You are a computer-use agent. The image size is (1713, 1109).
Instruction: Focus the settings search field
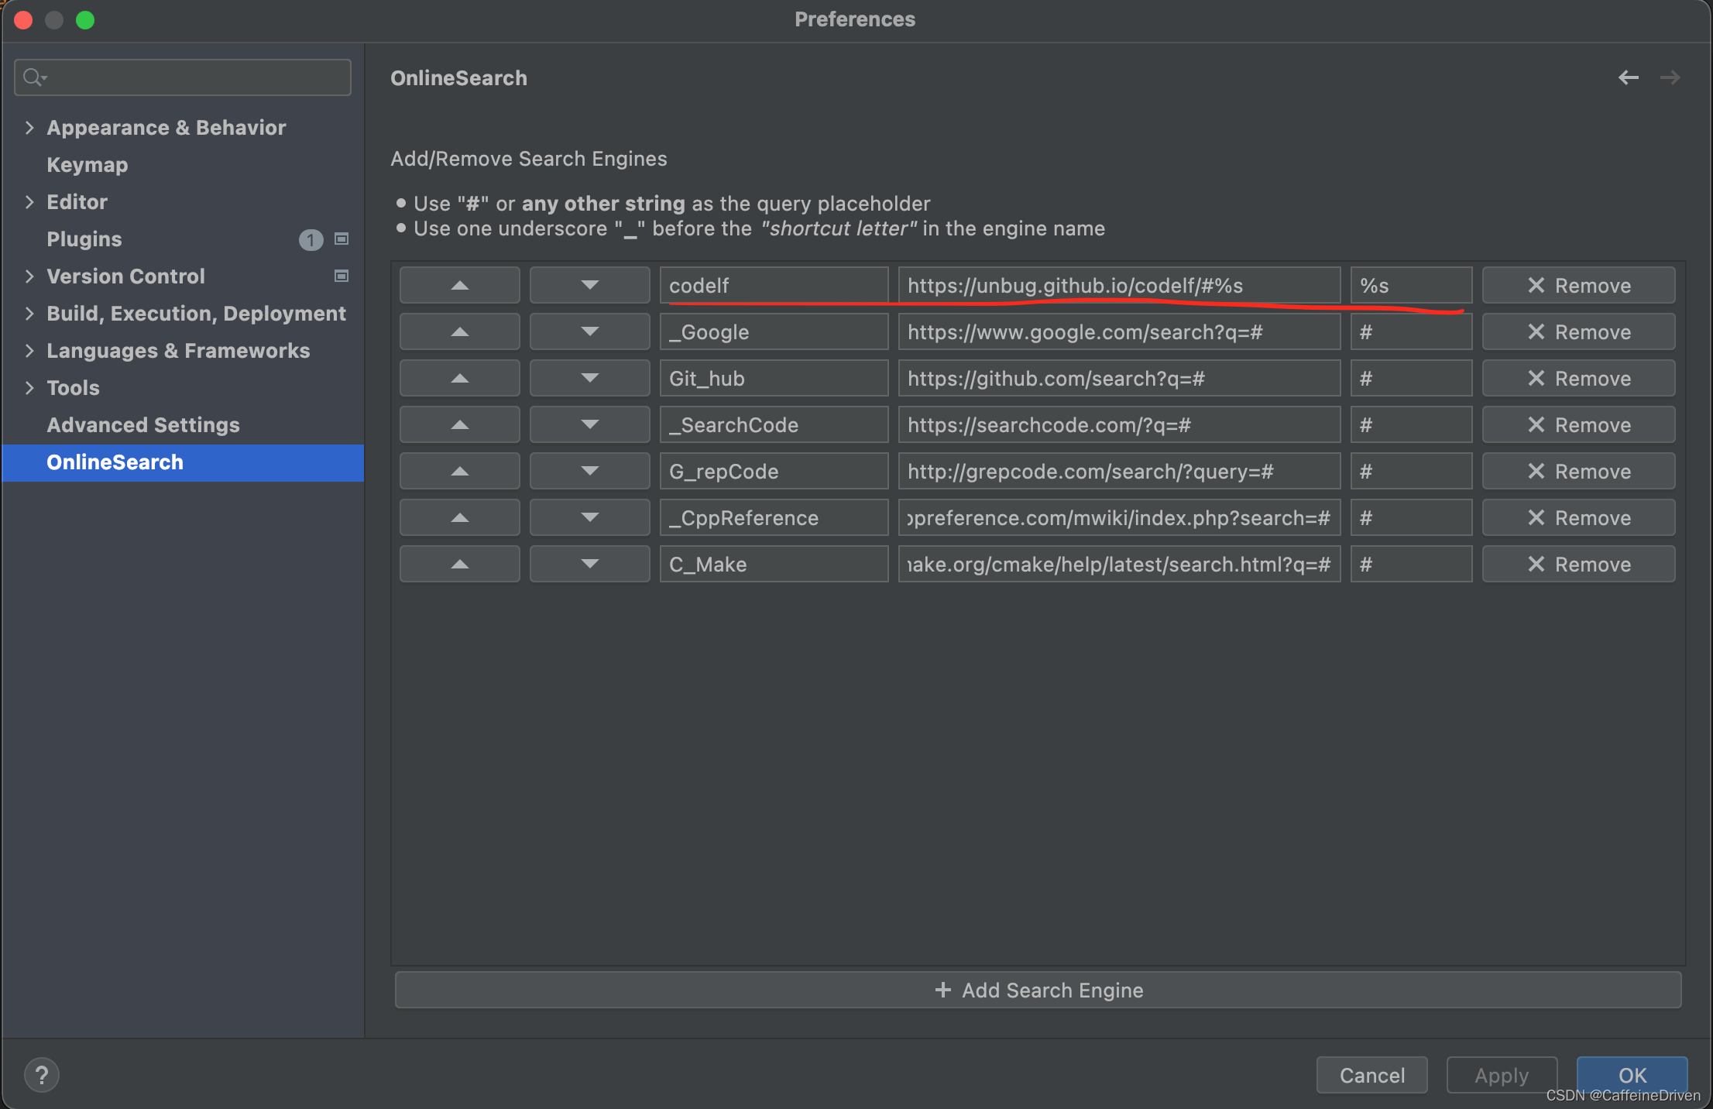pos(183,77)
